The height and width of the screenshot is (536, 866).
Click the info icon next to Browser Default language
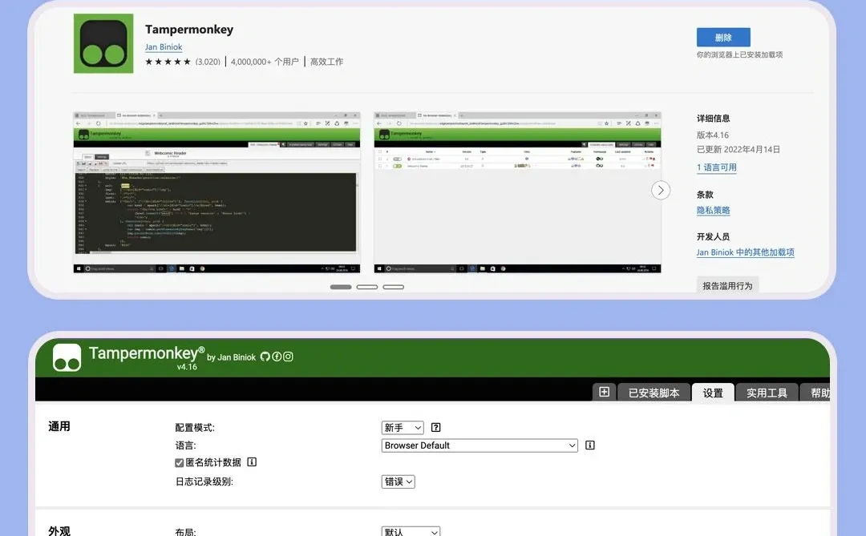589,445
